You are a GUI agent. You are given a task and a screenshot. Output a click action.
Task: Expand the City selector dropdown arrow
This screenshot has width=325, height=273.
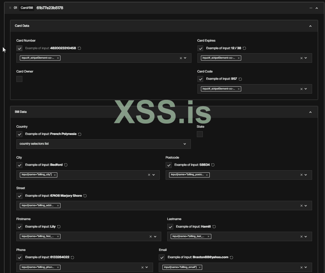coord(154,175)
